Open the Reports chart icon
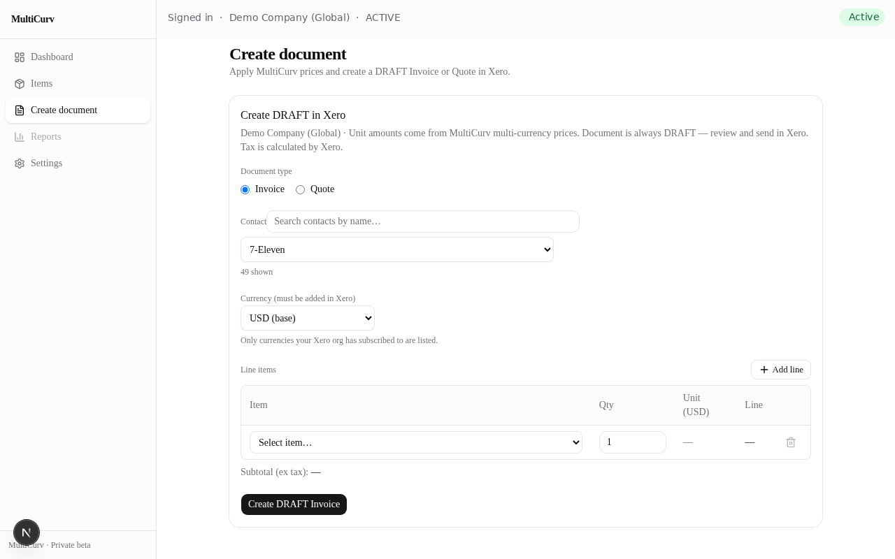The height and width of the screenshot is (559, 895). point(20,137)
